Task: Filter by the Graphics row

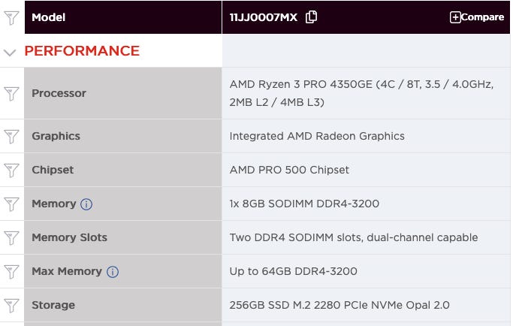Action: pyautogui.click(x=11, y=136)
